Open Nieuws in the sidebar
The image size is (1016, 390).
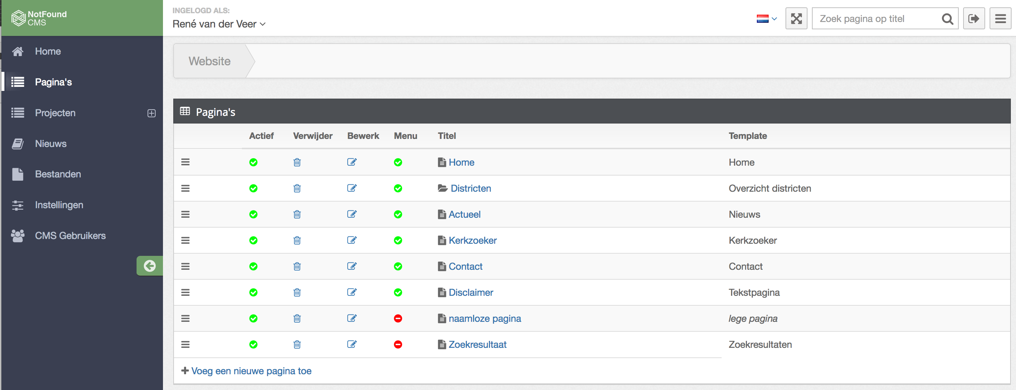point(51,143)
